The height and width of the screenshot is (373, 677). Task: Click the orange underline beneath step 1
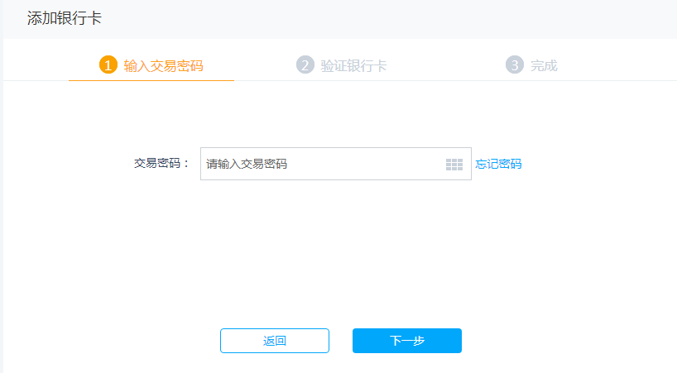[x=151, y=80]
